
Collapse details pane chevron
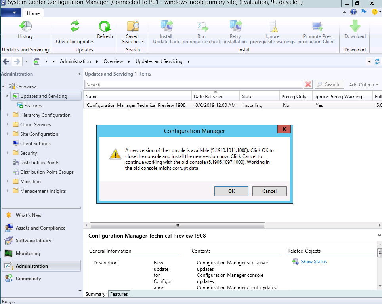(379, 236)
